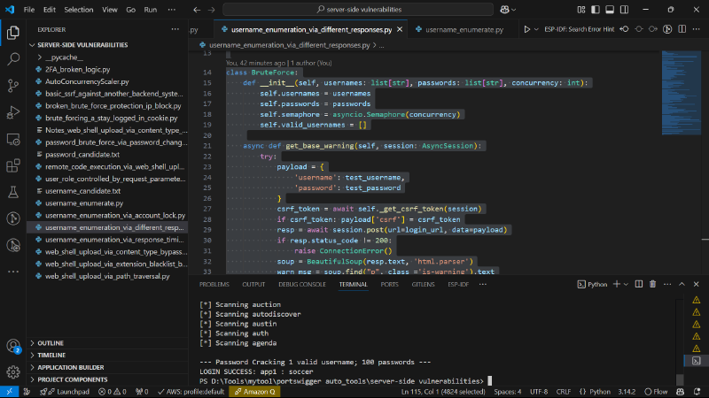The height and width of the screenshot is (398, 709).
Task: Open the View menu
Action: (109, 10)
